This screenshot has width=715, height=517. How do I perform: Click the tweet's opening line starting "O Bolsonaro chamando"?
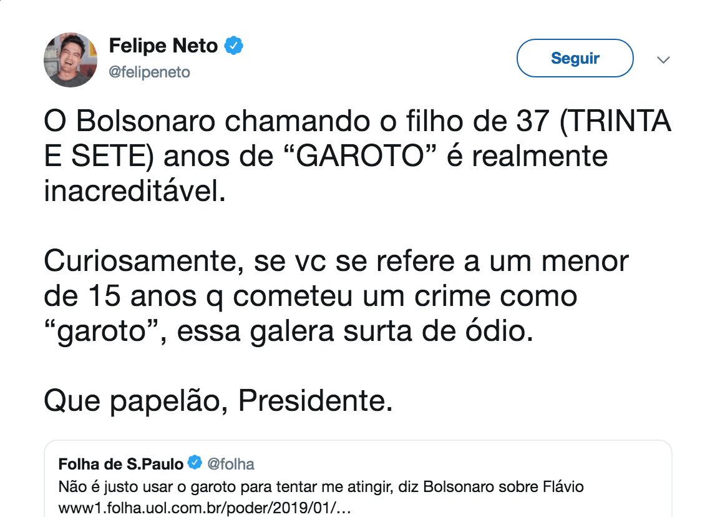[x=299, y=122]
